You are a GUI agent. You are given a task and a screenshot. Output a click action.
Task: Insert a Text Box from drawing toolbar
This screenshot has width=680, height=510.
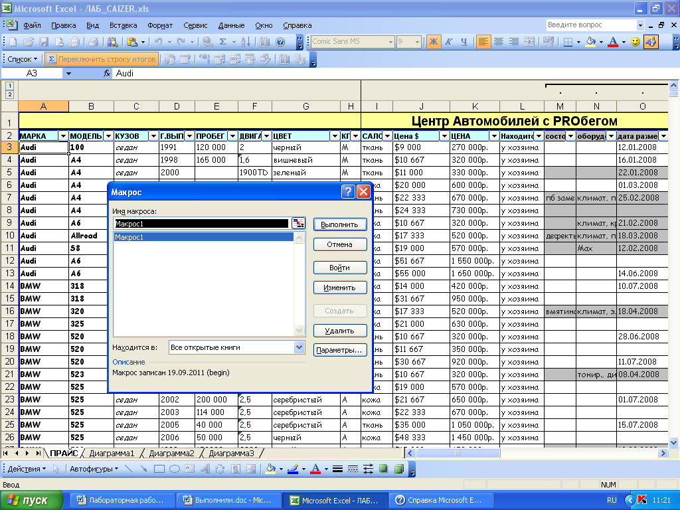(189, 469)
